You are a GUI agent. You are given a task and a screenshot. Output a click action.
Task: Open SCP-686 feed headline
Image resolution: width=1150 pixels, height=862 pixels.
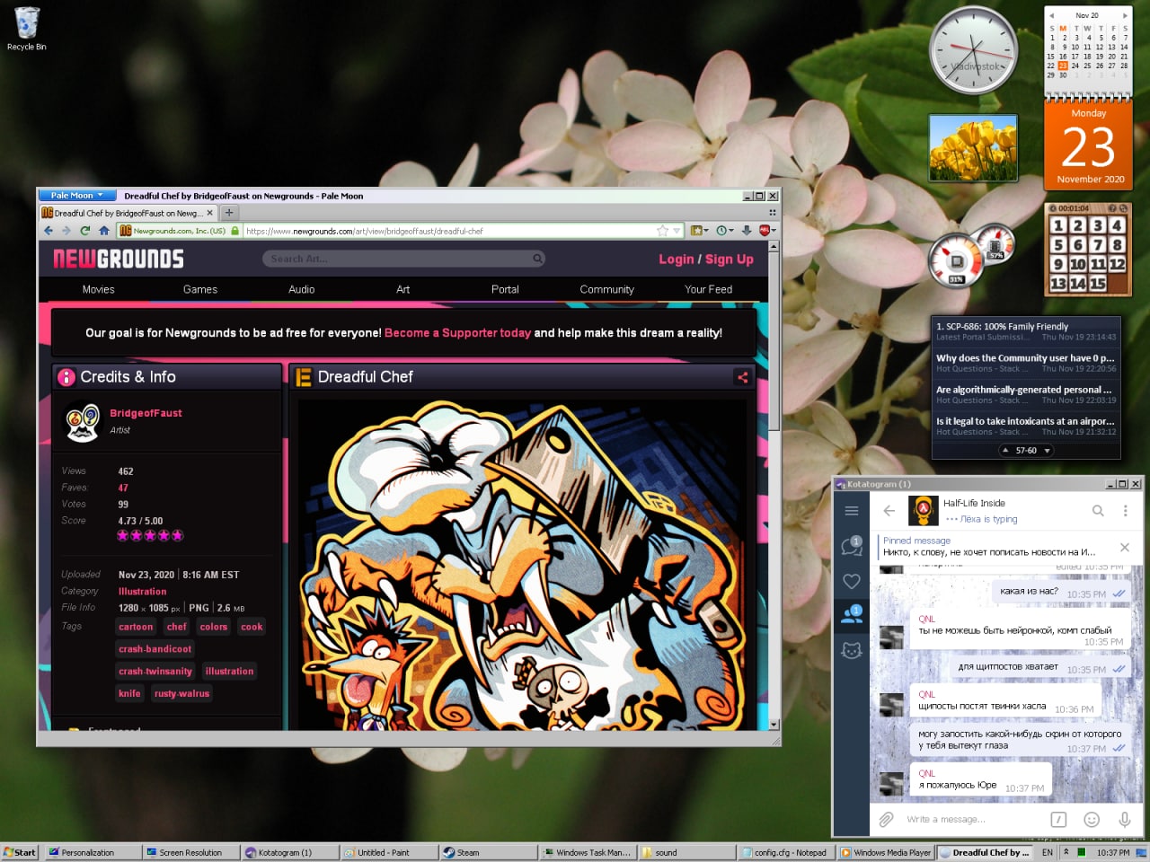[1026, 331]
